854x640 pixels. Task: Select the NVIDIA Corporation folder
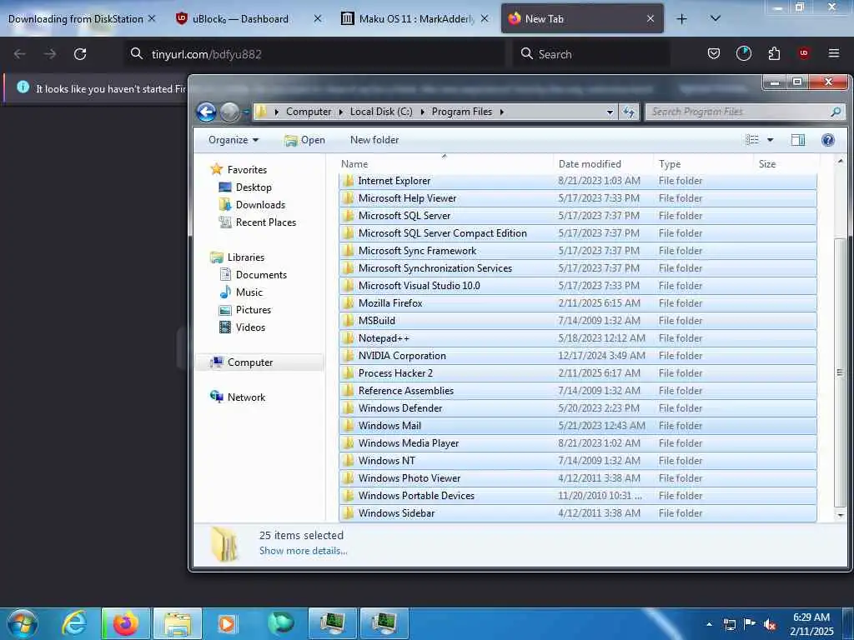click(577, 356)
